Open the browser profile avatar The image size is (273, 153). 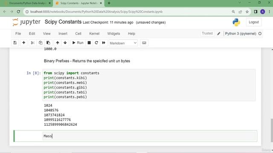tap(263, 11)
